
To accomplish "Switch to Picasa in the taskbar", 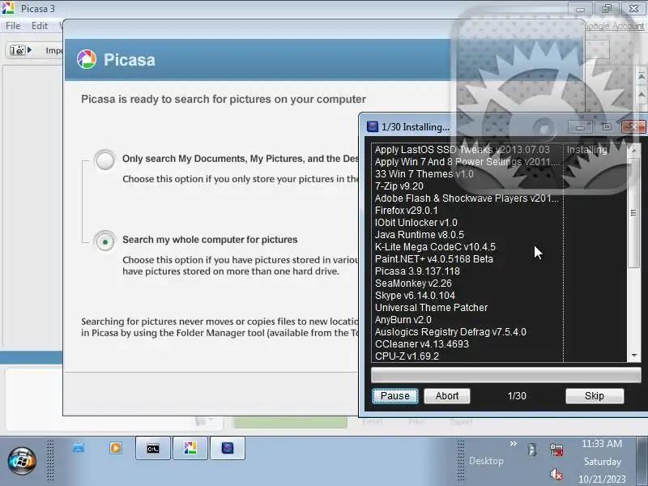I will [x=190, y=449].
